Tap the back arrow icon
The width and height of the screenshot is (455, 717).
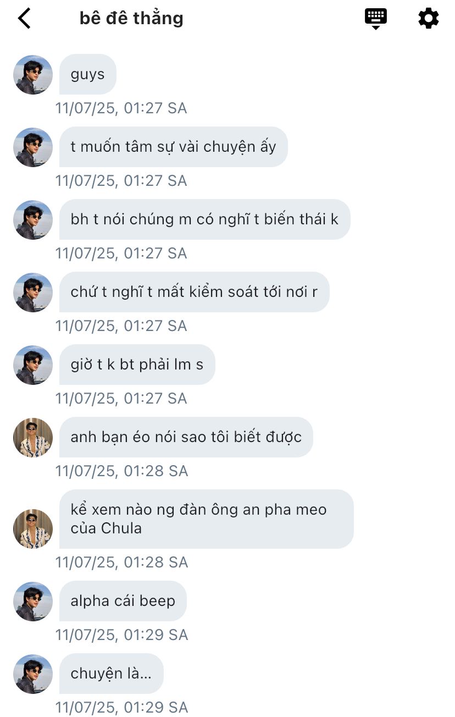(x=24, y=18)
